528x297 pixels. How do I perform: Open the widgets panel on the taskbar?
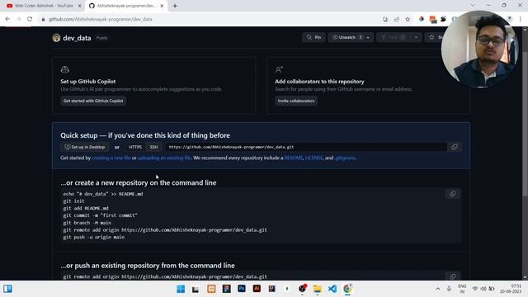(7, 289)
